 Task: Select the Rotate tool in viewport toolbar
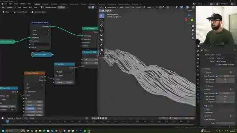pyautogui.click(x=102, y=30)
